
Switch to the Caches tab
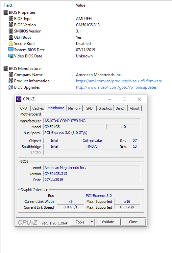(38, 108)
